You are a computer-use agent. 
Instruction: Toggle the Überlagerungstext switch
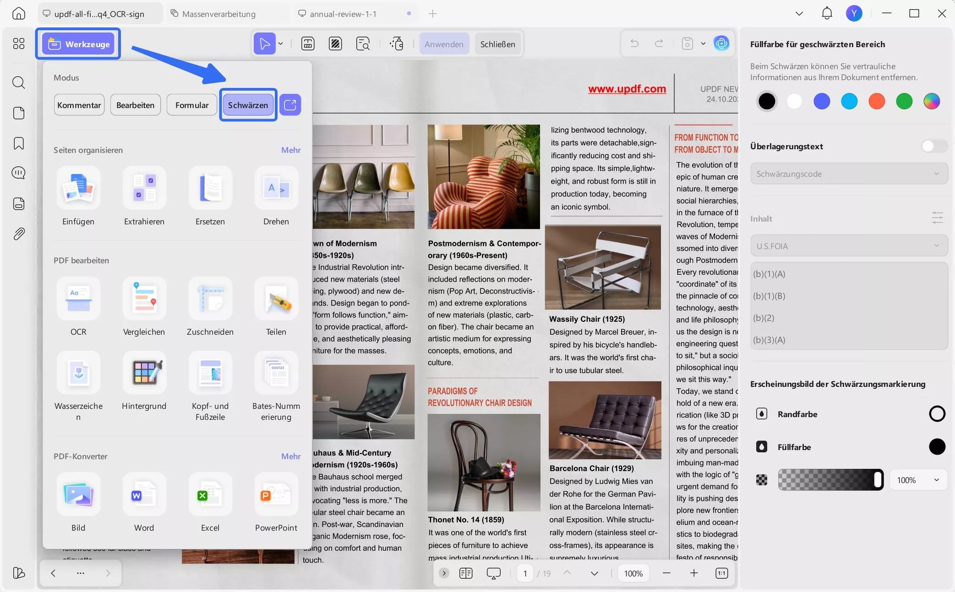click(x=933, y=147)
